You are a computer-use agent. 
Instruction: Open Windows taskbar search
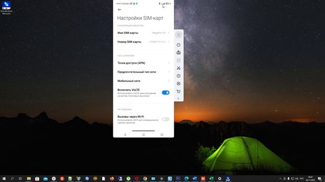point(12,178)
